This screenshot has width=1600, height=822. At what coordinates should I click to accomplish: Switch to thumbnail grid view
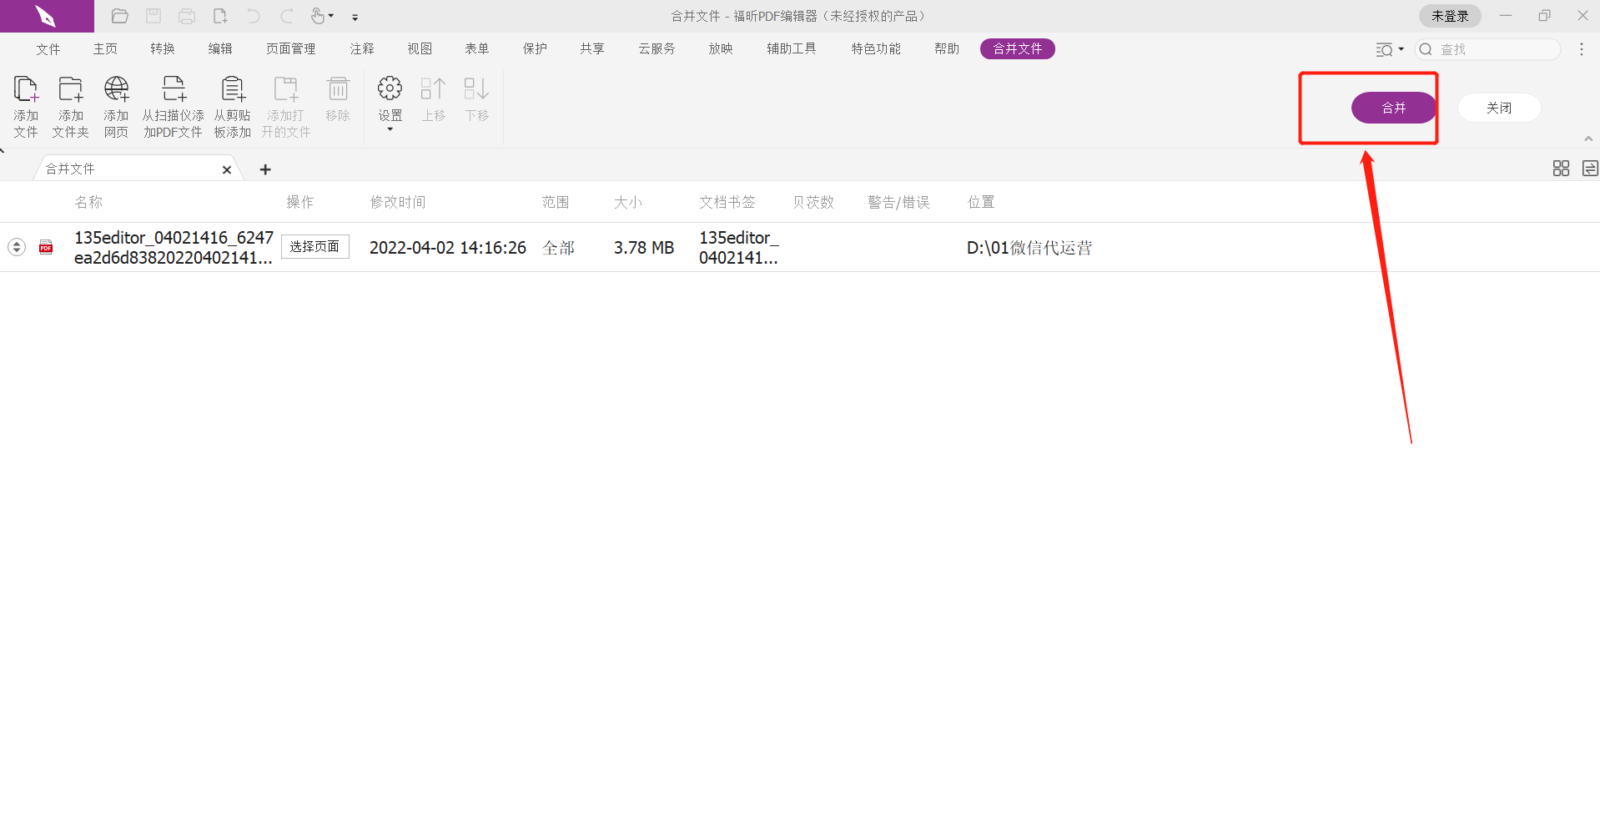(1561, 168)
